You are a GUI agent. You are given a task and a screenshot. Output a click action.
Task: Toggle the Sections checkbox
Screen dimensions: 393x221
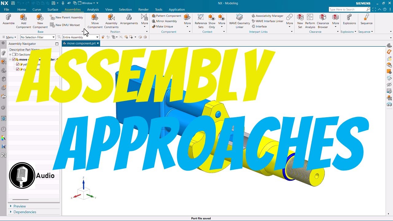(x=14, y=55)
